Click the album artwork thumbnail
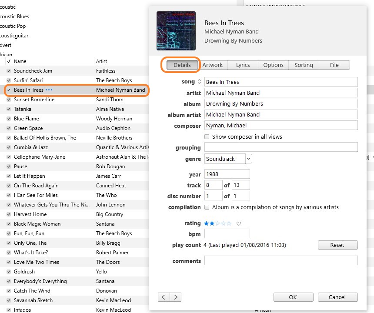This screenshot has height=313, width=374. pos(176,31)
